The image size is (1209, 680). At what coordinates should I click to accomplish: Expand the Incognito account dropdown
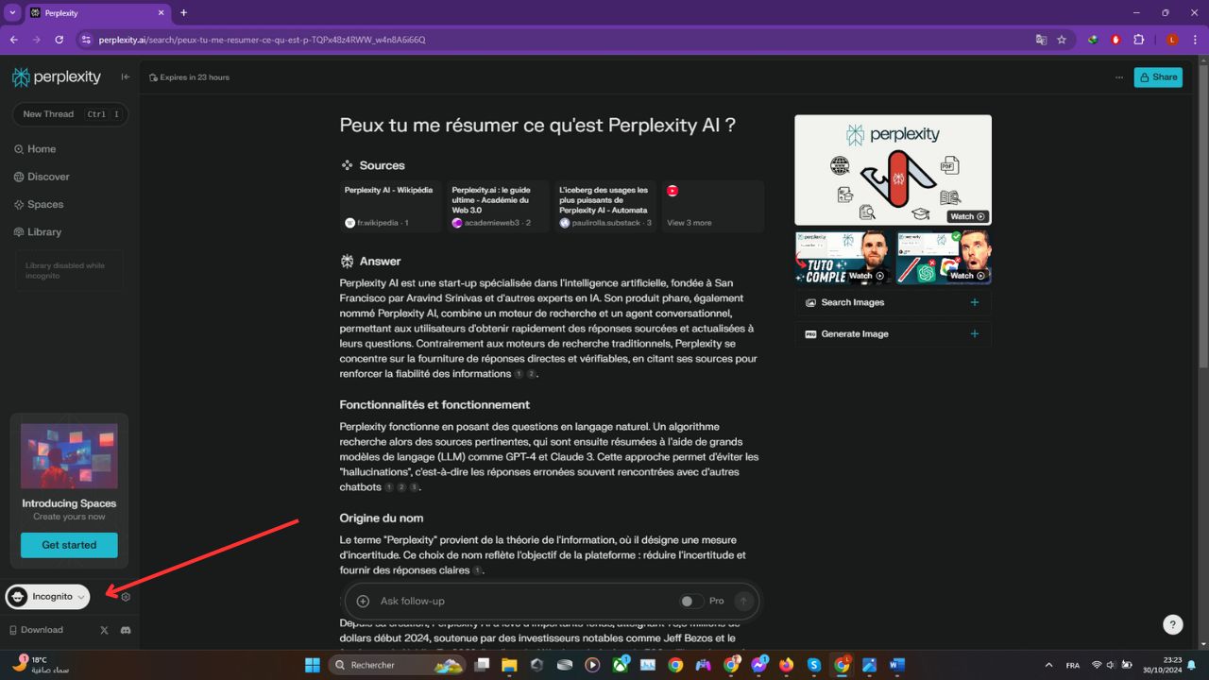point(47,597)
